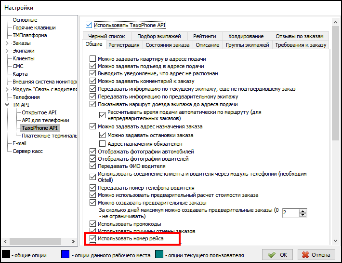Screen dimensions: 342x263
Task: Toggle 'Передавать номер телефона водителя'
Action: (92, 188)
